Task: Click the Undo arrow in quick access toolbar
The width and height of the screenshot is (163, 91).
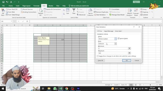Action: point(7,2)
